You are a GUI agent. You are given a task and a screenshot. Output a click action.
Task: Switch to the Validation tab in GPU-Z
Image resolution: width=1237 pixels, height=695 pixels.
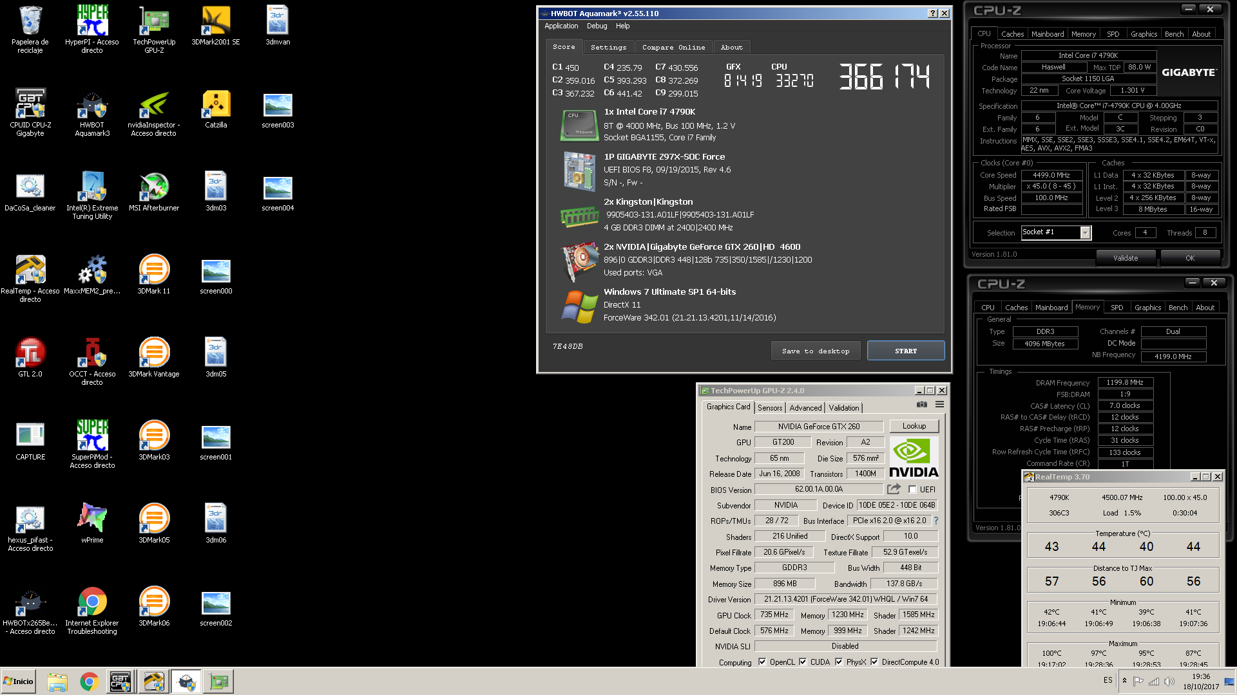[x=843, y=408]
